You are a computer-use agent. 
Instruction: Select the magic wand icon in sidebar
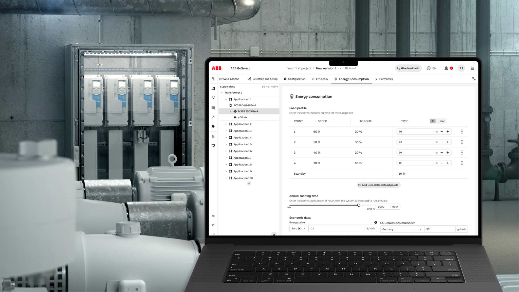pyautogui.click(x=213, y=117)
